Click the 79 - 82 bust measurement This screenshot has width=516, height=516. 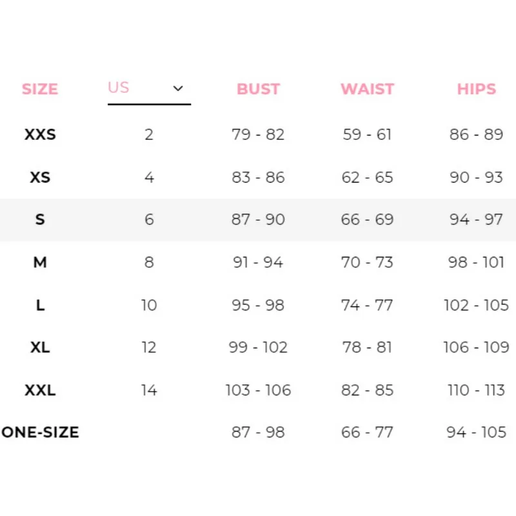point(258,134)
